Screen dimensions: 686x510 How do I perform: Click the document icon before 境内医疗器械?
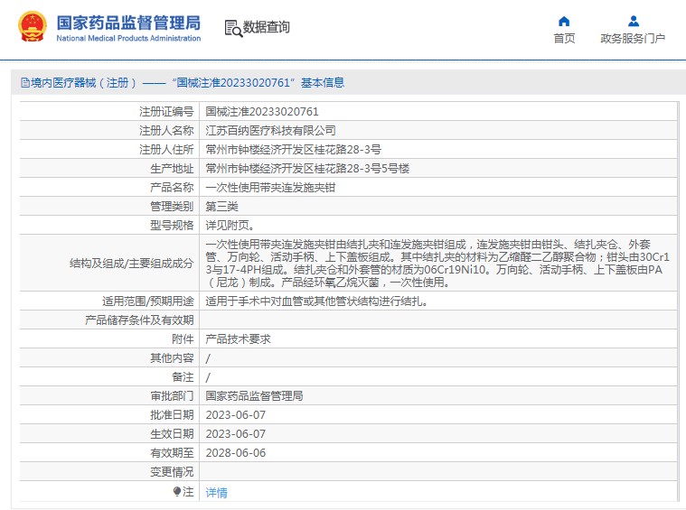click(x=25, y=83)
